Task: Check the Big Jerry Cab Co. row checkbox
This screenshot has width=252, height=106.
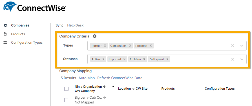Action: pos(66,100)
